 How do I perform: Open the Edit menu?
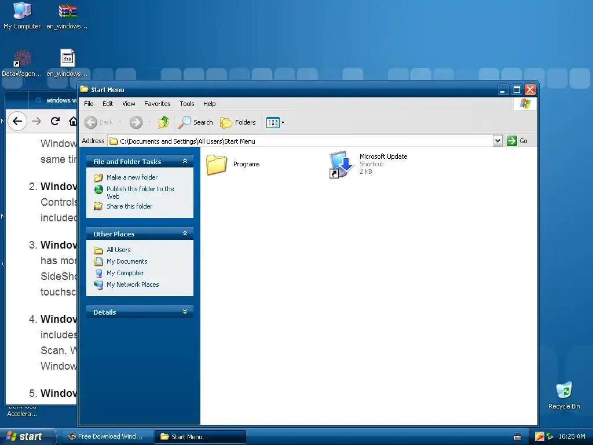coord(107,104)
